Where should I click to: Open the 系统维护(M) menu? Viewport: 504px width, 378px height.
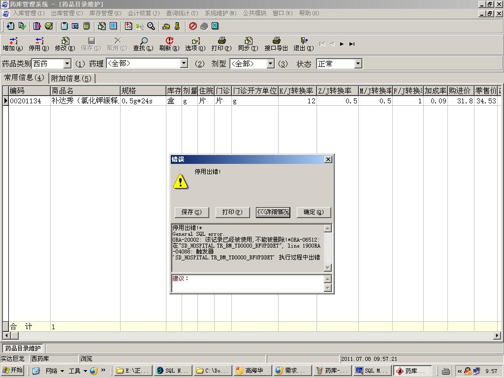220,13
